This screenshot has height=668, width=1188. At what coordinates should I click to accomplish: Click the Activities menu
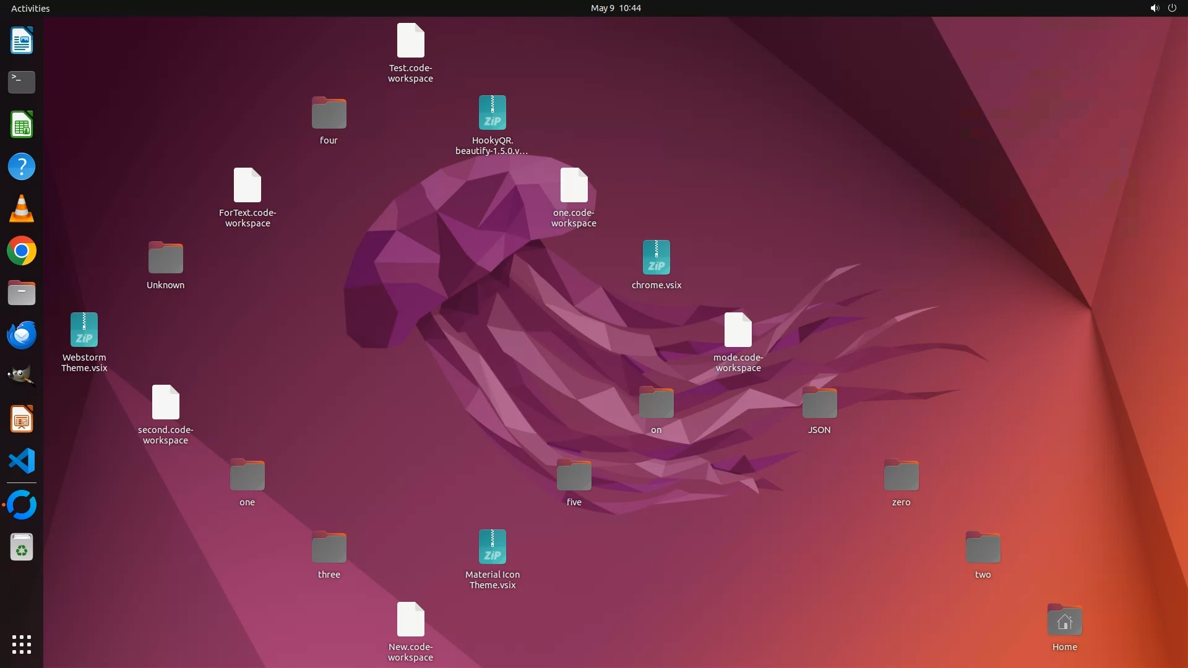pyautogui.click(x=30, y=8)
